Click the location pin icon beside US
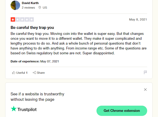158x117 pixels. point(40,8)
